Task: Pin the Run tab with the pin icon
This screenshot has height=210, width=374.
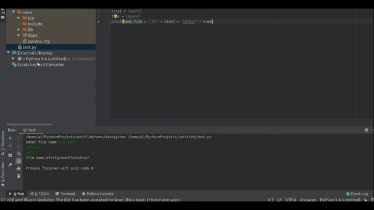Action: [x=11, y=164]
